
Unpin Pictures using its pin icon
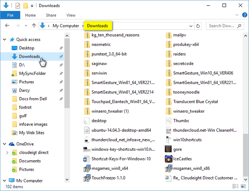[x=61, y=82]
